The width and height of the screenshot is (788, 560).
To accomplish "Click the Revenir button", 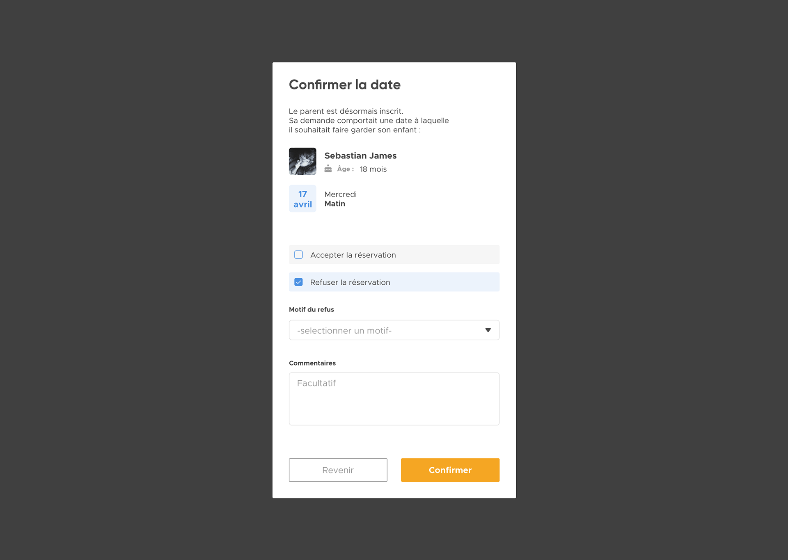I will (x=338, y=470).
